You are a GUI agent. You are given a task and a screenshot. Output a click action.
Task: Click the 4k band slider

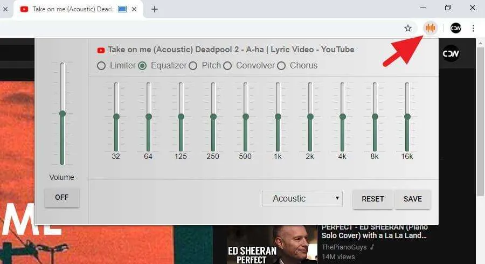pyautogui.click(x=342, y=117)
